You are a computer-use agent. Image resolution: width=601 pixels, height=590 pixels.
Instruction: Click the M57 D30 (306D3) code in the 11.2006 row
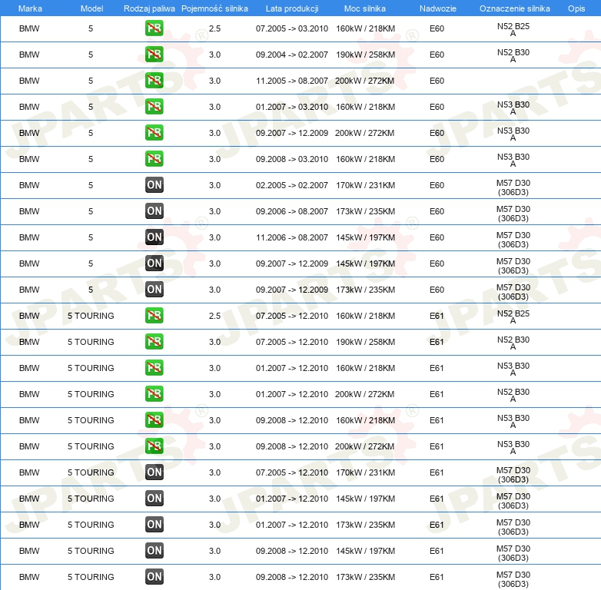pyautogui.click(x=513, y=240)
